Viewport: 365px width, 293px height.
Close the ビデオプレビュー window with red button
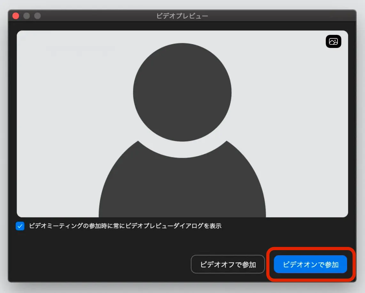click(x=16, y=16)
